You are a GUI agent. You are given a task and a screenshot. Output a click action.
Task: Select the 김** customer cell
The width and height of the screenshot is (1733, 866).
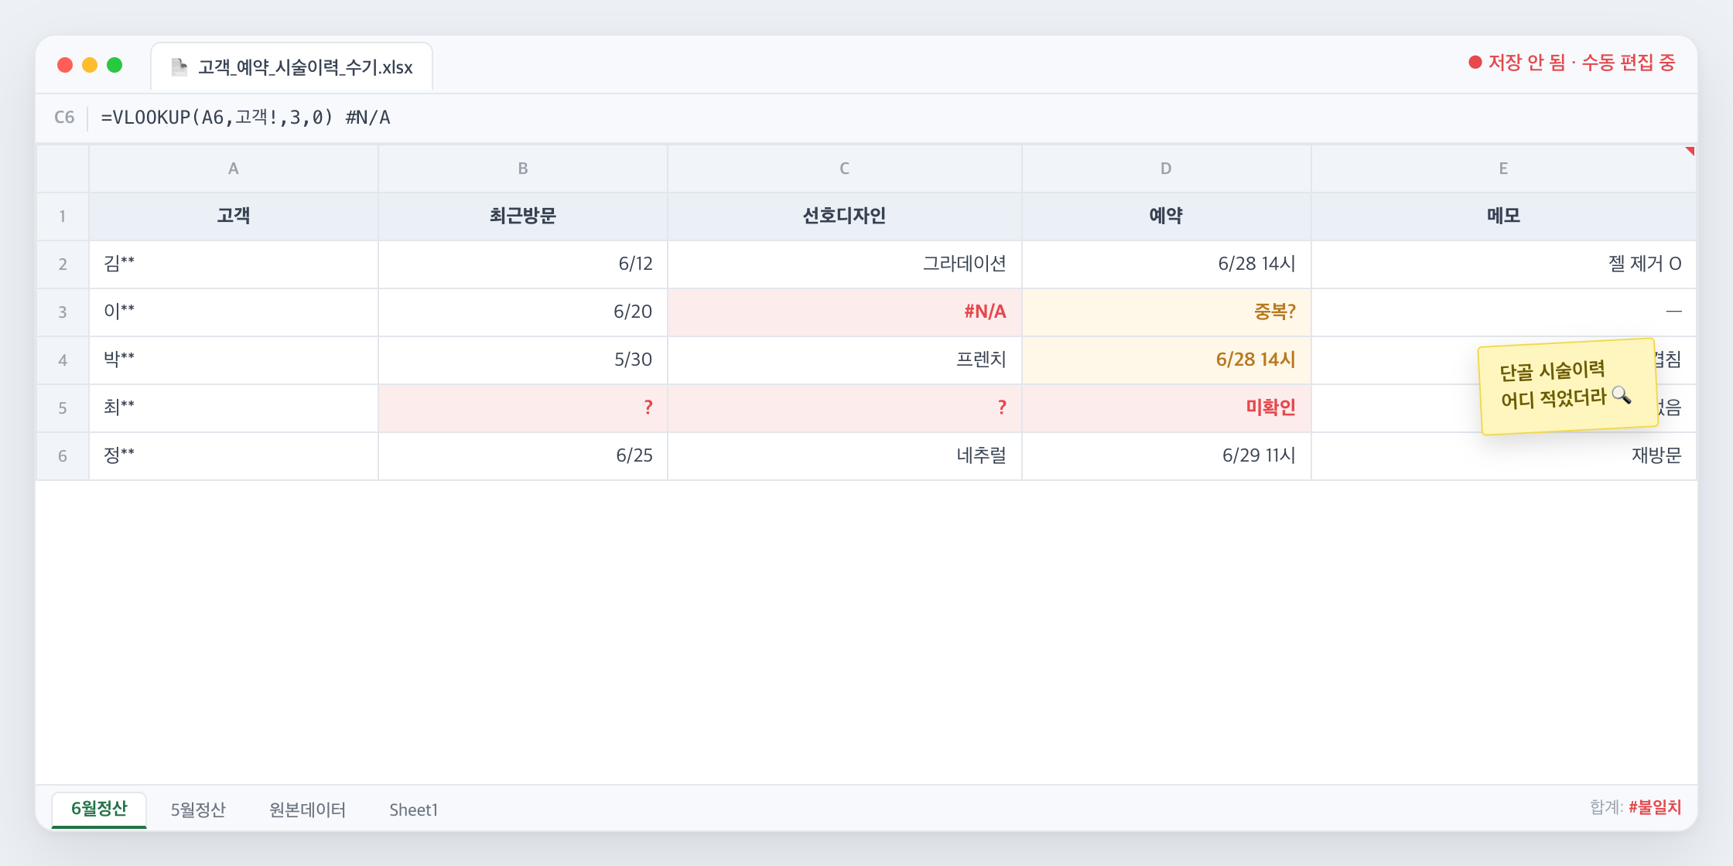click(x=234, y=264)
